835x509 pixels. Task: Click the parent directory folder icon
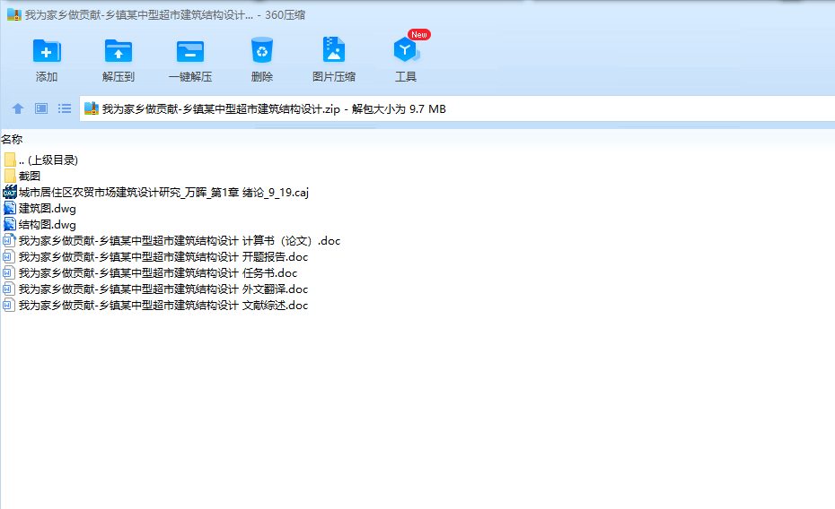pyautogui.click(x=10, y=160)
